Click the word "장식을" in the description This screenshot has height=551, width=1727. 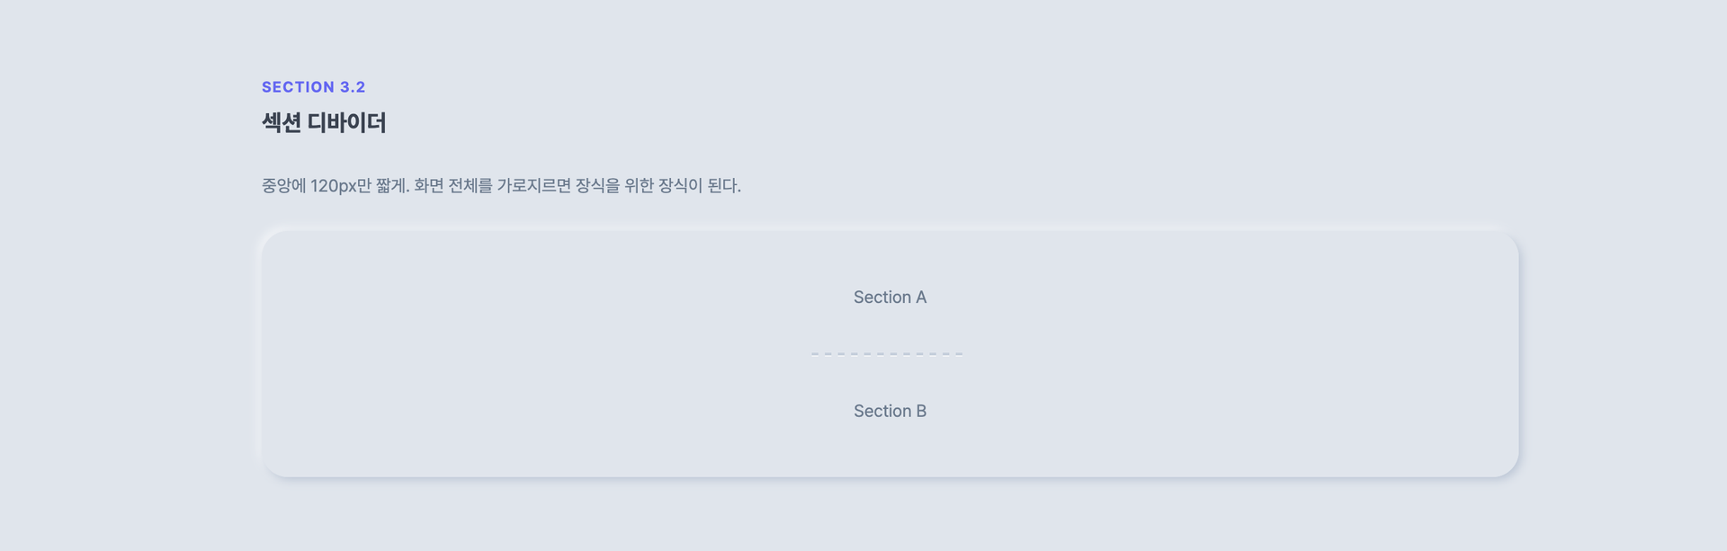pos(598,186)
